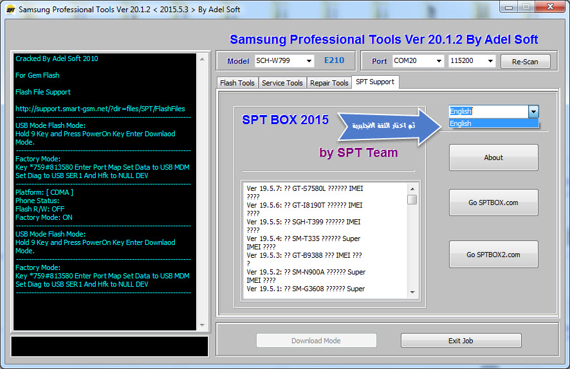Click the version list scroll down arrow
This screenshot has width=570, height=369.
point(412,292)
